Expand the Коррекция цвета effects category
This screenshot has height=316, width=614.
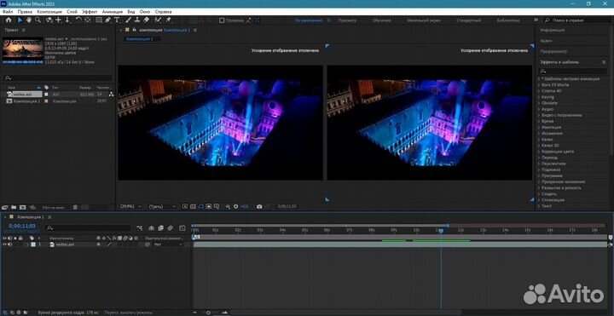(539, 152)
